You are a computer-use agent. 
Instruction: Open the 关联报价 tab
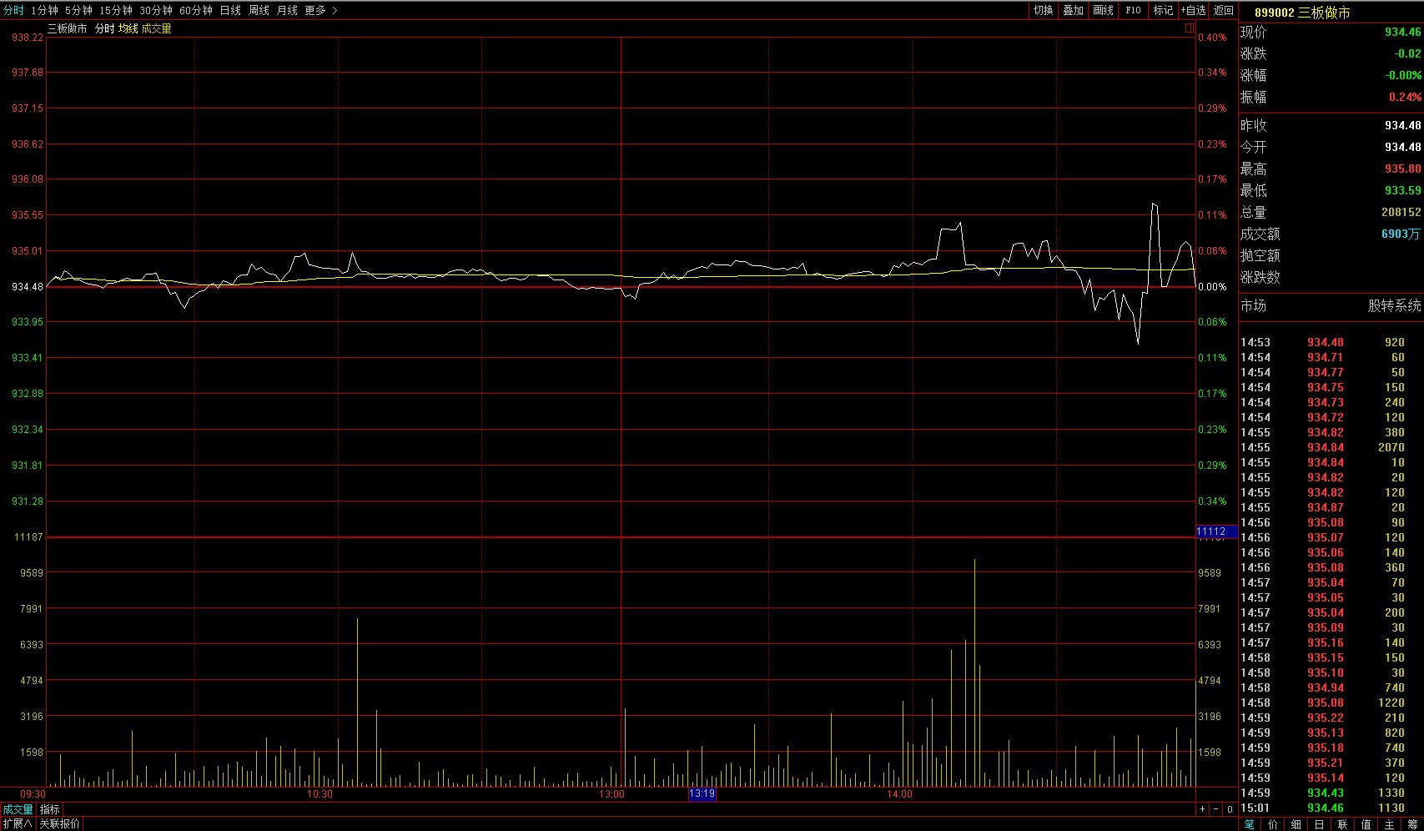(x=59, y=823)
